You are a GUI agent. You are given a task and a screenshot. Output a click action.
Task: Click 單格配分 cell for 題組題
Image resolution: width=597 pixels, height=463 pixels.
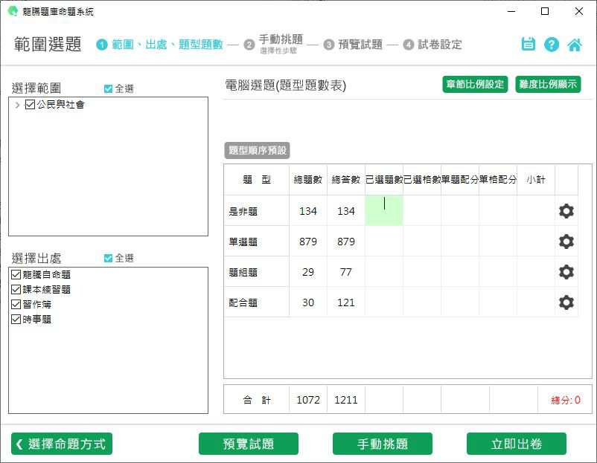coord(498,272)
